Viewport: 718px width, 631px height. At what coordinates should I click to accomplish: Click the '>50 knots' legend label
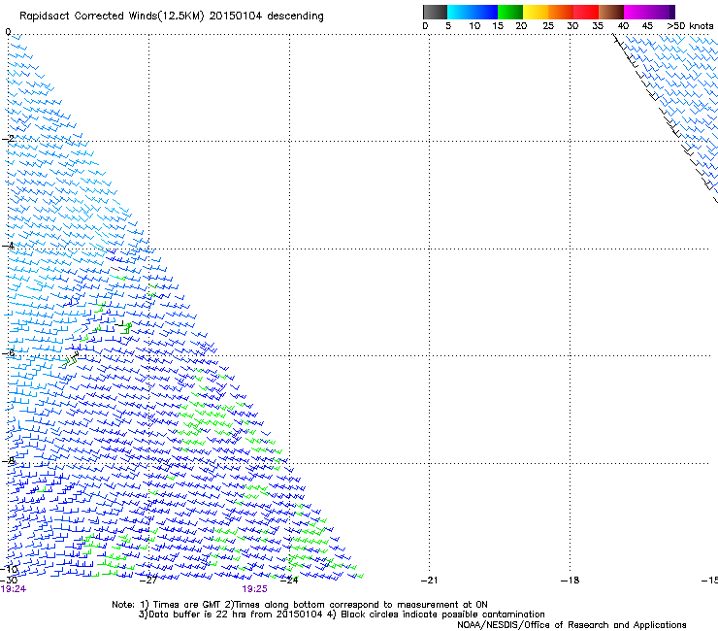coord(690,26)
